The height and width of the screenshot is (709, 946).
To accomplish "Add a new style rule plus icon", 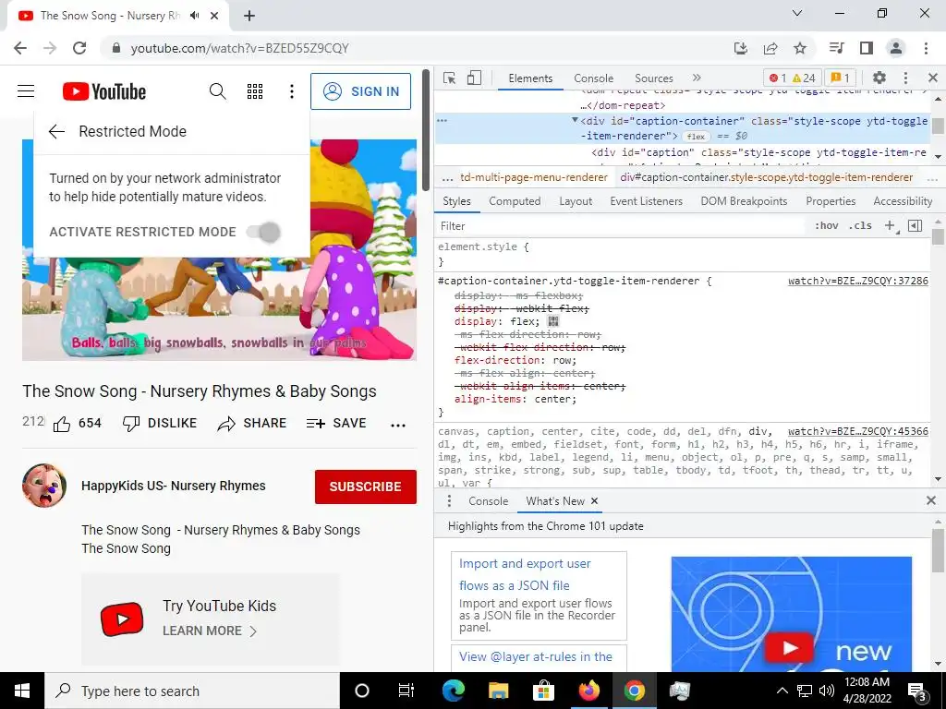I will (890, 225).
